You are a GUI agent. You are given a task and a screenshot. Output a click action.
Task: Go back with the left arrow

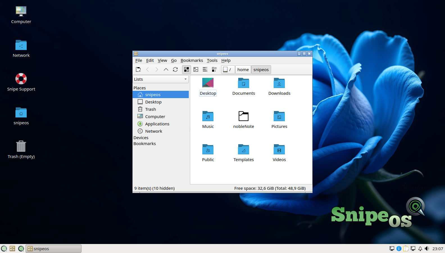(x=147, y=69)
